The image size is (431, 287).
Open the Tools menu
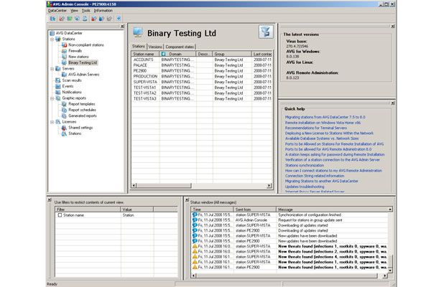pyautogui.click(x=86, y=11)
